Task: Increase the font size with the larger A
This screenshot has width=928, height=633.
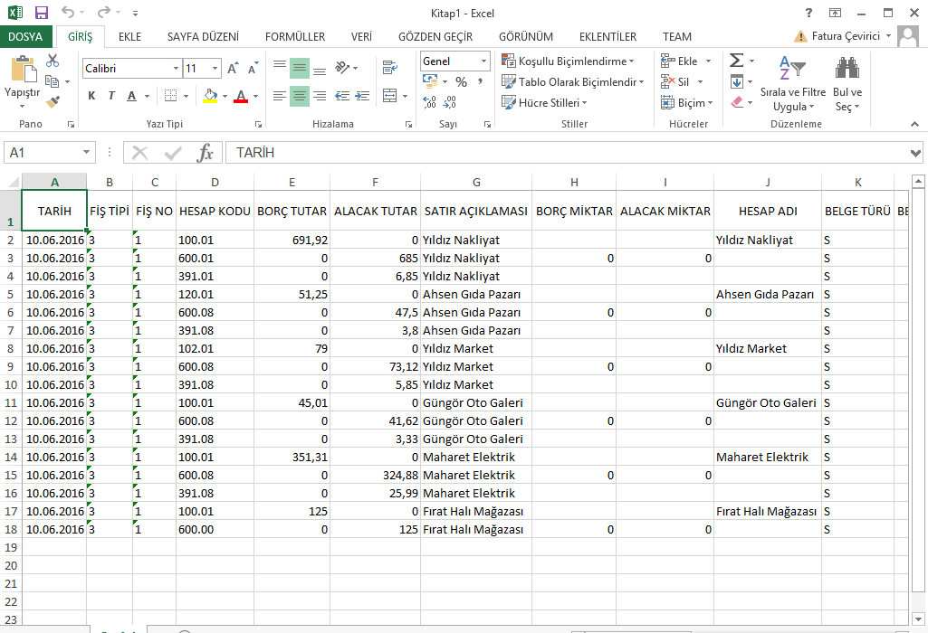Action: click(234, 68)
